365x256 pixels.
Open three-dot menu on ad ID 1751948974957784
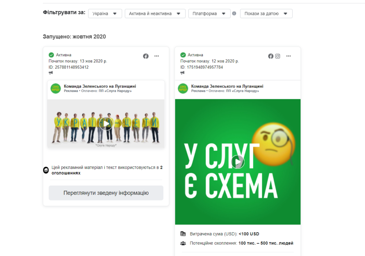(x=288, y=56)
